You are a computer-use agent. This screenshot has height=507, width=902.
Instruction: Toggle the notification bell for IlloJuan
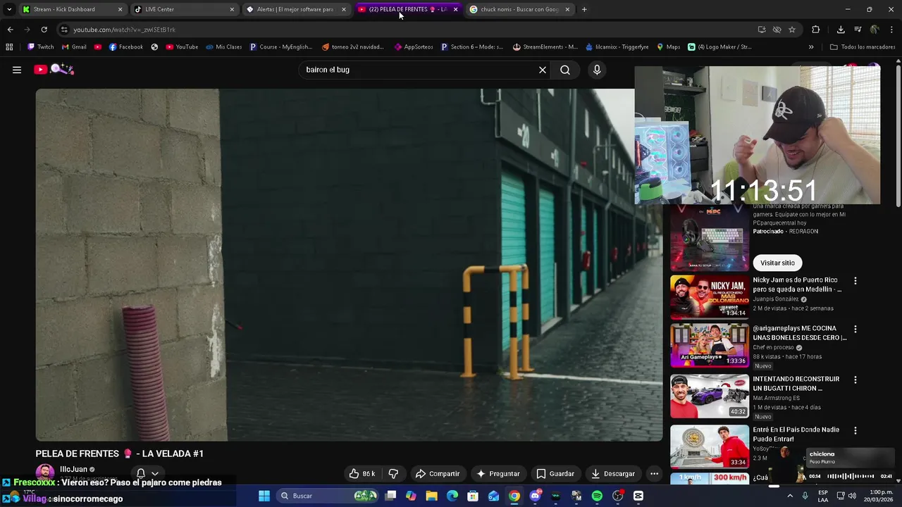(141, 474)
